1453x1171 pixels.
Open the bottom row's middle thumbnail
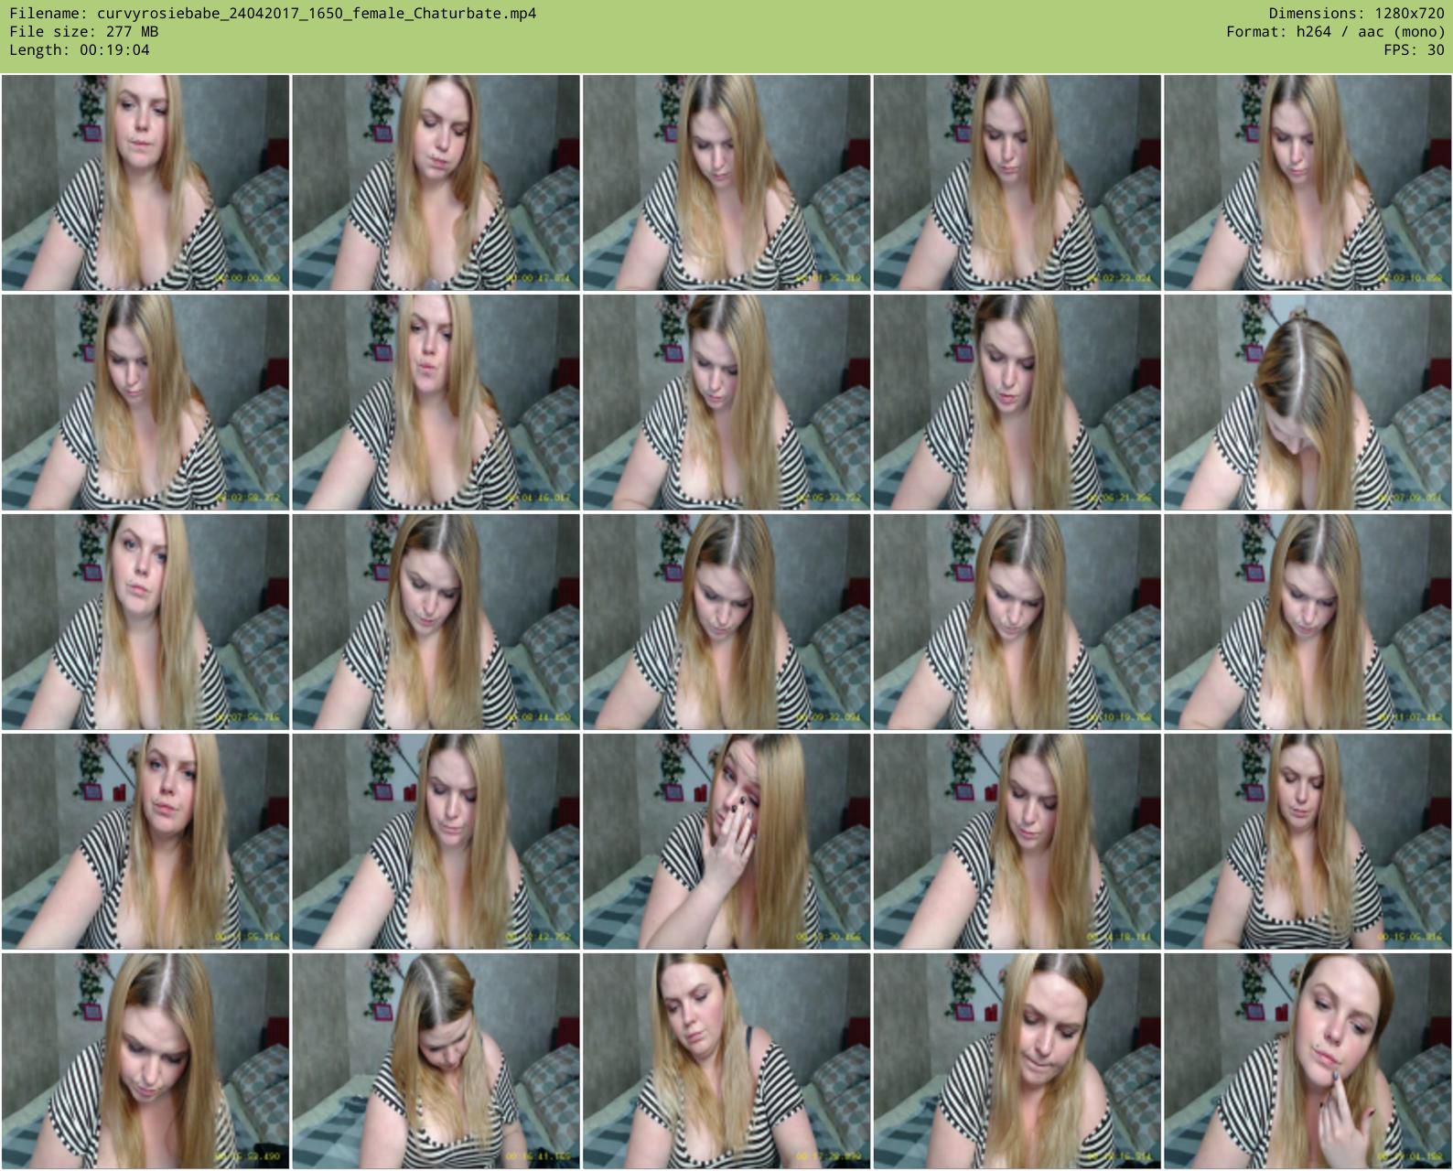click(x=726, y=1061)
